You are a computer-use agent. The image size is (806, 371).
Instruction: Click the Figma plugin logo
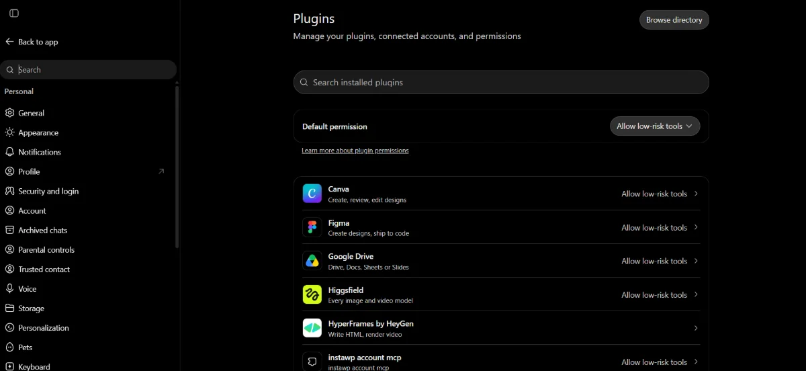(x=312, y=227)
